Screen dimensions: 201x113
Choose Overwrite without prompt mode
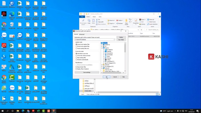83,56
